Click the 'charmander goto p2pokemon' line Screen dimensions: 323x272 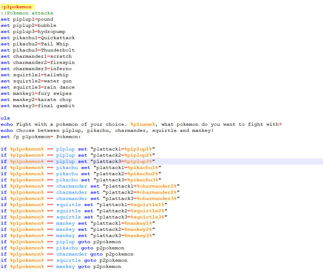[x=67, y=254]
